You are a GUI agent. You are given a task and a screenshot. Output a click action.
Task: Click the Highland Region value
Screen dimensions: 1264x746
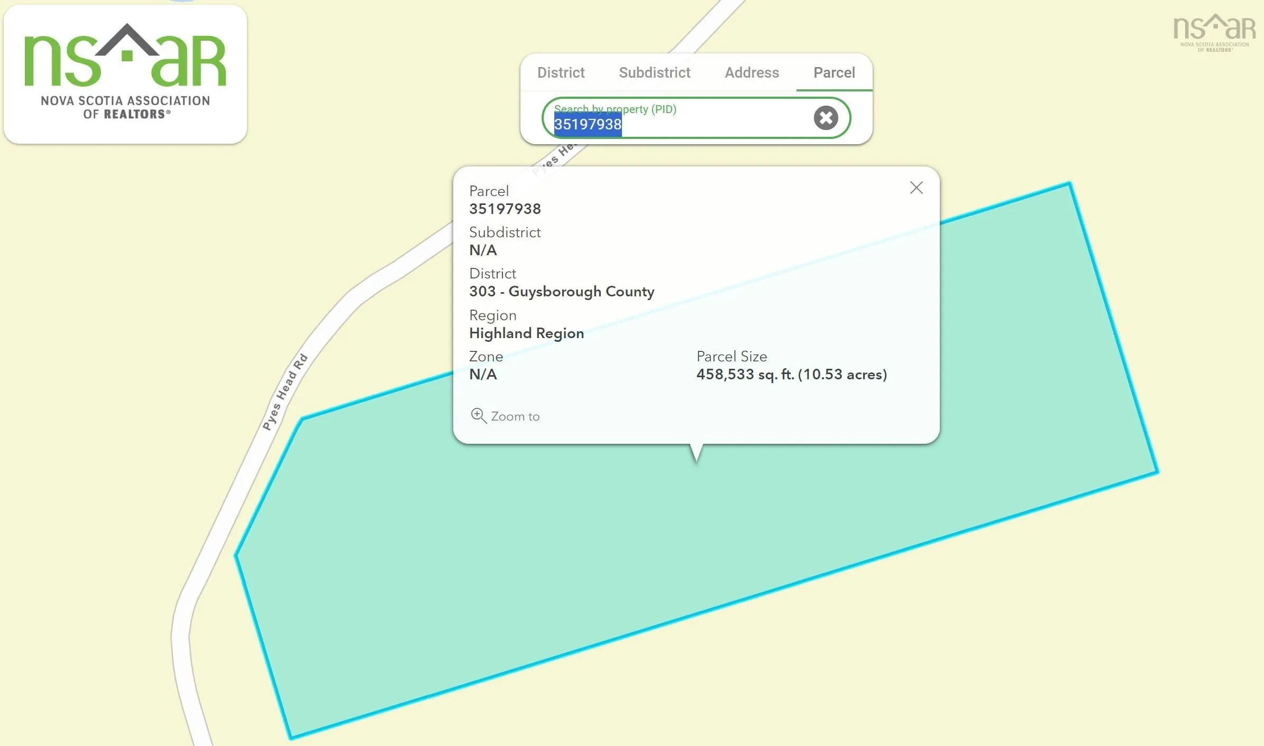(526, 333)
